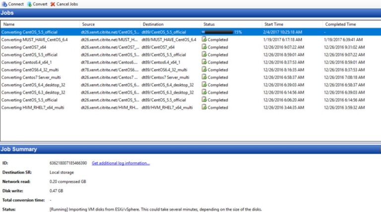
Task: Click the 15% conversion progress bar
Action: [217, 32]
